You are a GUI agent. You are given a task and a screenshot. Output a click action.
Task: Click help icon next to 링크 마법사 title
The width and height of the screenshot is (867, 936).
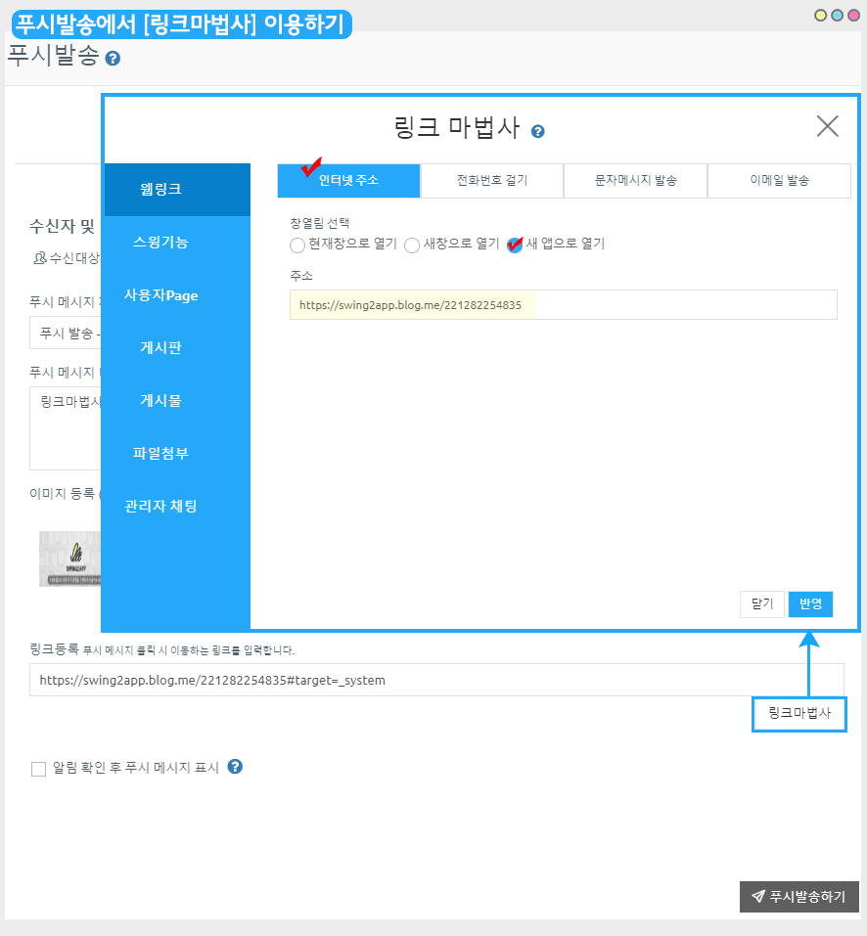point(538,131)
